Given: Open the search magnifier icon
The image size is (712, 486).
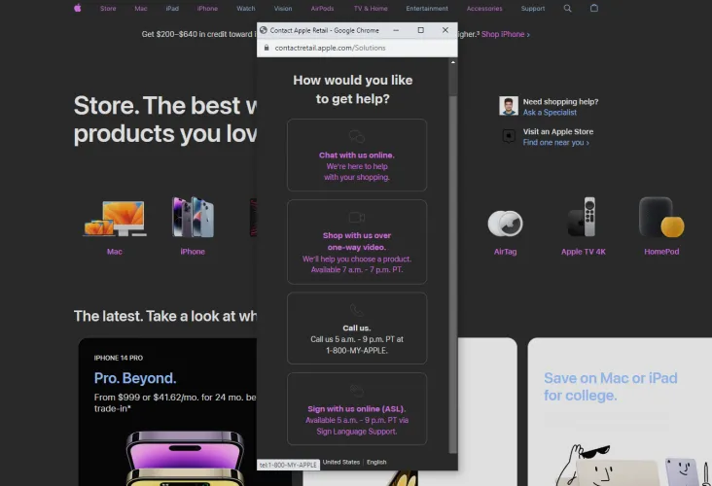Looking at the screenshot, I should 568,8.
